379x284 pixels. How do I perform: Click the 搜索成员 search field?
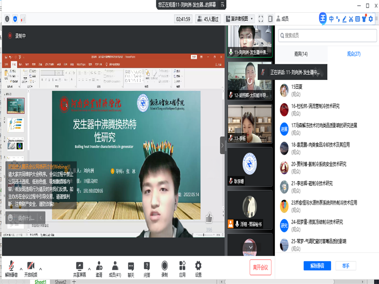point(327,35)
